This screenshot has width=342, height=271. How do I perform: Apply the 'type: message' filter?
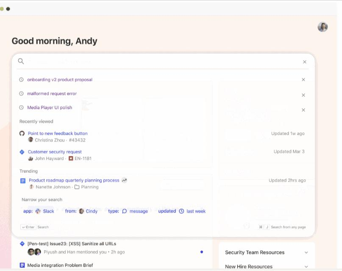[128, 211]
